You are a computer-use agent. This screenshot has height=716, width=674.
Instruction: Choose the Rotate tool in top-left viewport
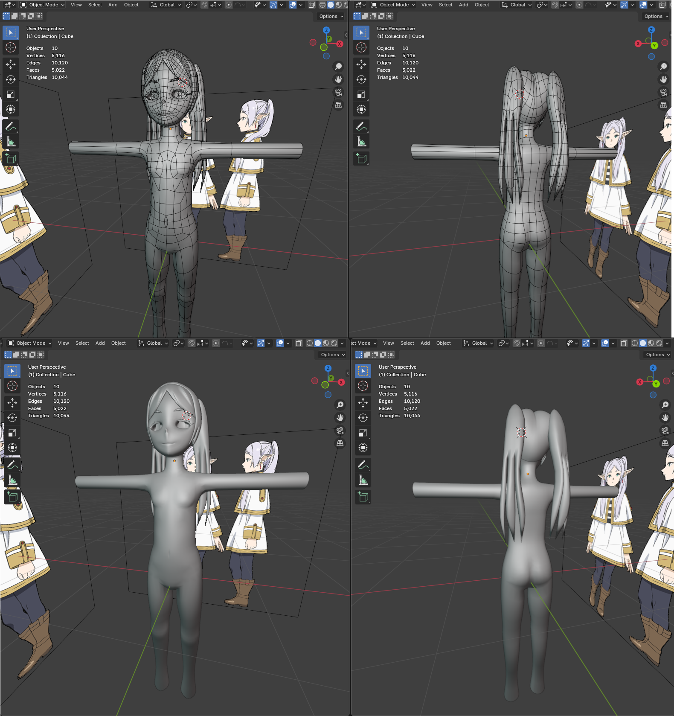[x=11, y=79]
